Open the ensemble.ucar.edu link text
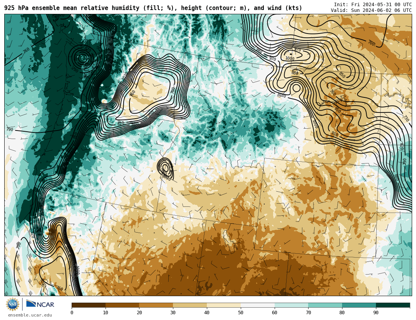Viewport: 416px width, 320px height. point(30,315)
